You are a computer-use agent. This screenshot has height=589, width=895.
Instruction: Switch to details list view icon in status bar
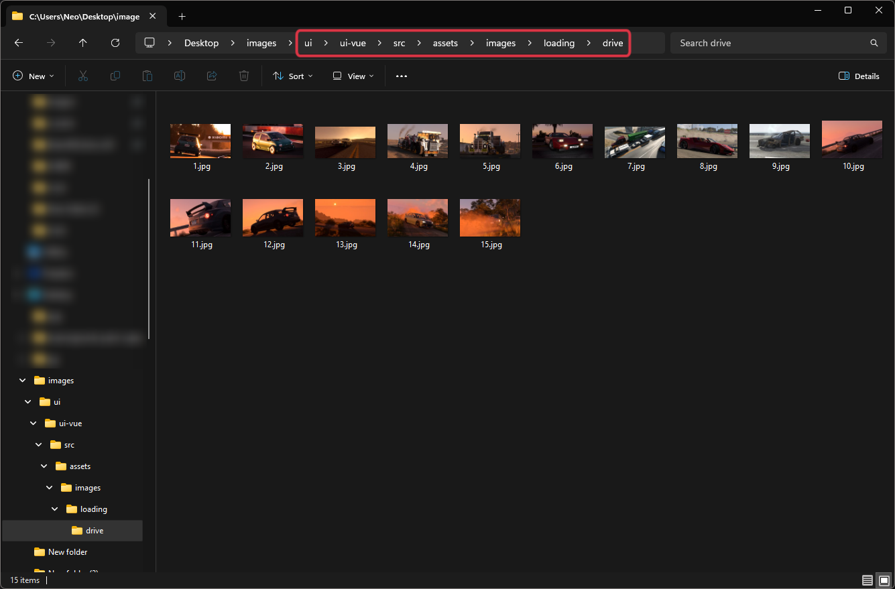[868, 580]
